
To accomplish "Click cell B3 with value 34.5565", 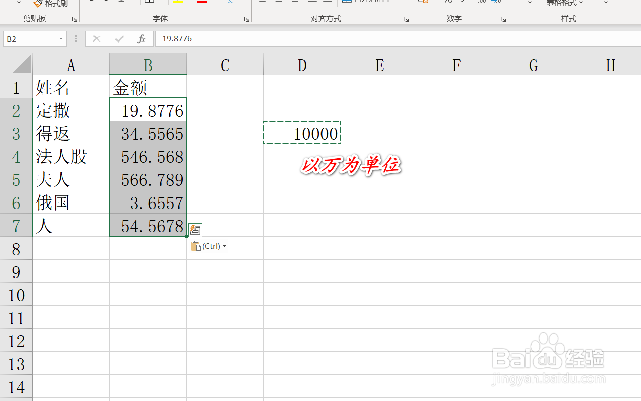I will (148, 133).
